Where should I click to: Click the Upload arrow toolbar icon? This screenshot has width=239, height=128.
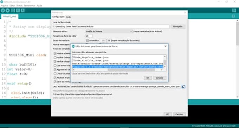coord(8,10)
